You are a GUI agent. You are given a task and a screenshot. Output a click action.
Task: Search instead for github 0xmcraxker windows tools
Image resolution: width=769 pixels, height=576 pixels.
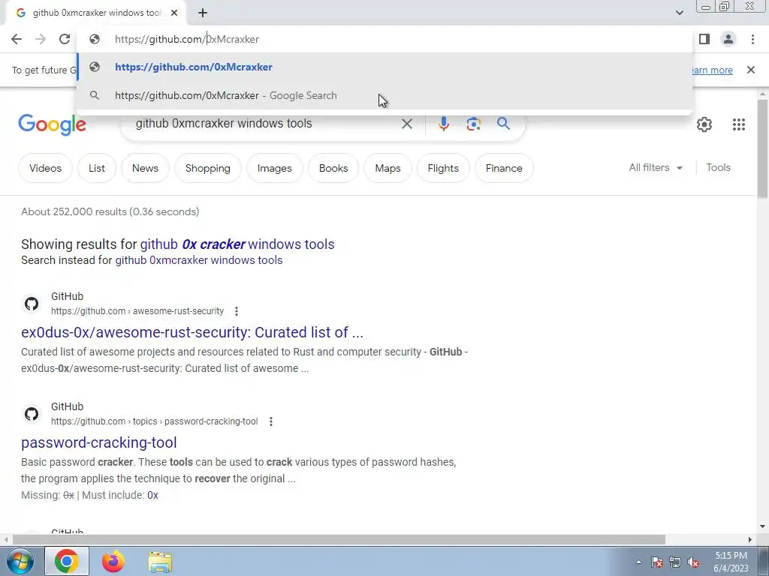pos(198,260)
